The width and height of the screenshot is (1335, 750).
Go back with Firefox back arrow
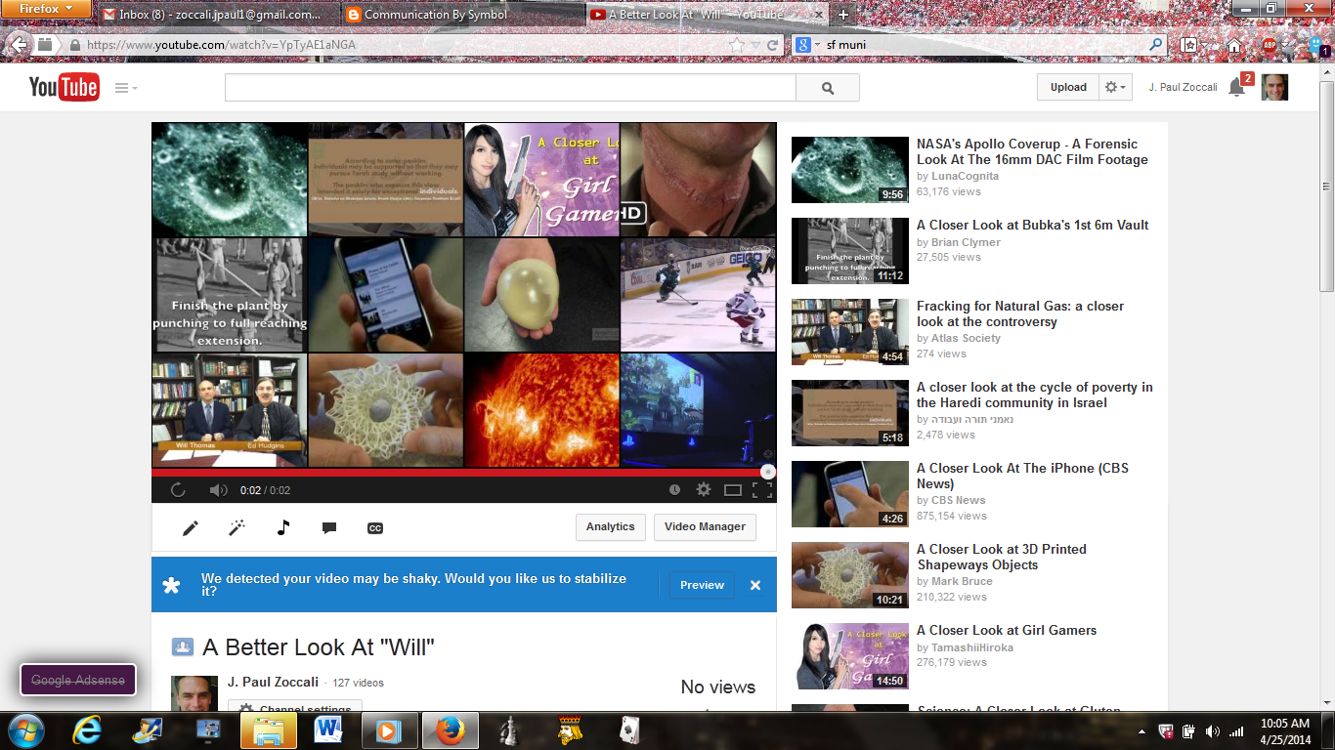[x=18, y=44]
